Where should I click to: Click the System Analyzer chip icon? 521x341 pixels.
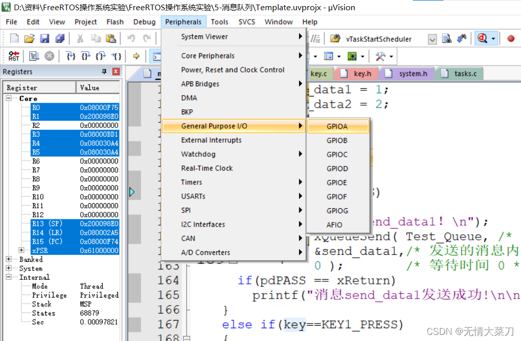352,56
